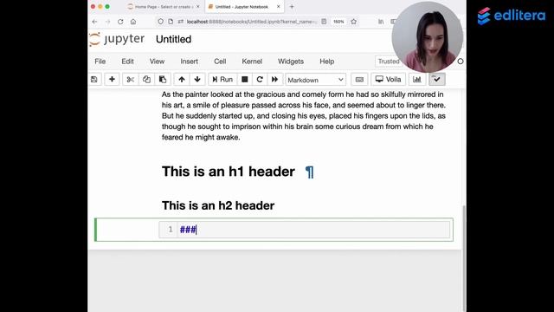Open a new browser tab with plus
Screen dimensions: 554x312
pos(292,7)
